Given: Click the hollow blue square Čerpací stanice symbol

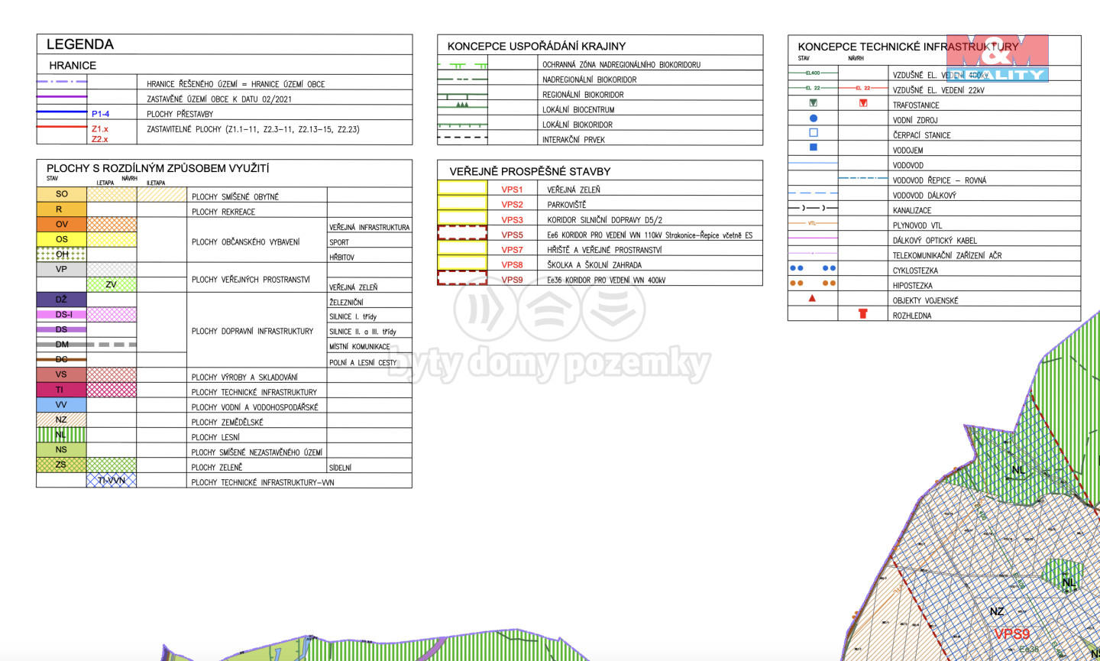Looking at the screenshot, I should tap(813, 133).
